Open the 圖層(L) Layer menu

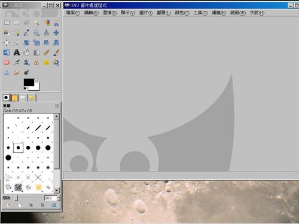[164, 13]
